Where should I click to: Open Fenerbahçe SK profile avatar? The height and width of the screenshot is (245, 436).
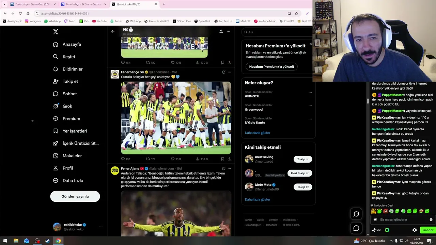115,74
